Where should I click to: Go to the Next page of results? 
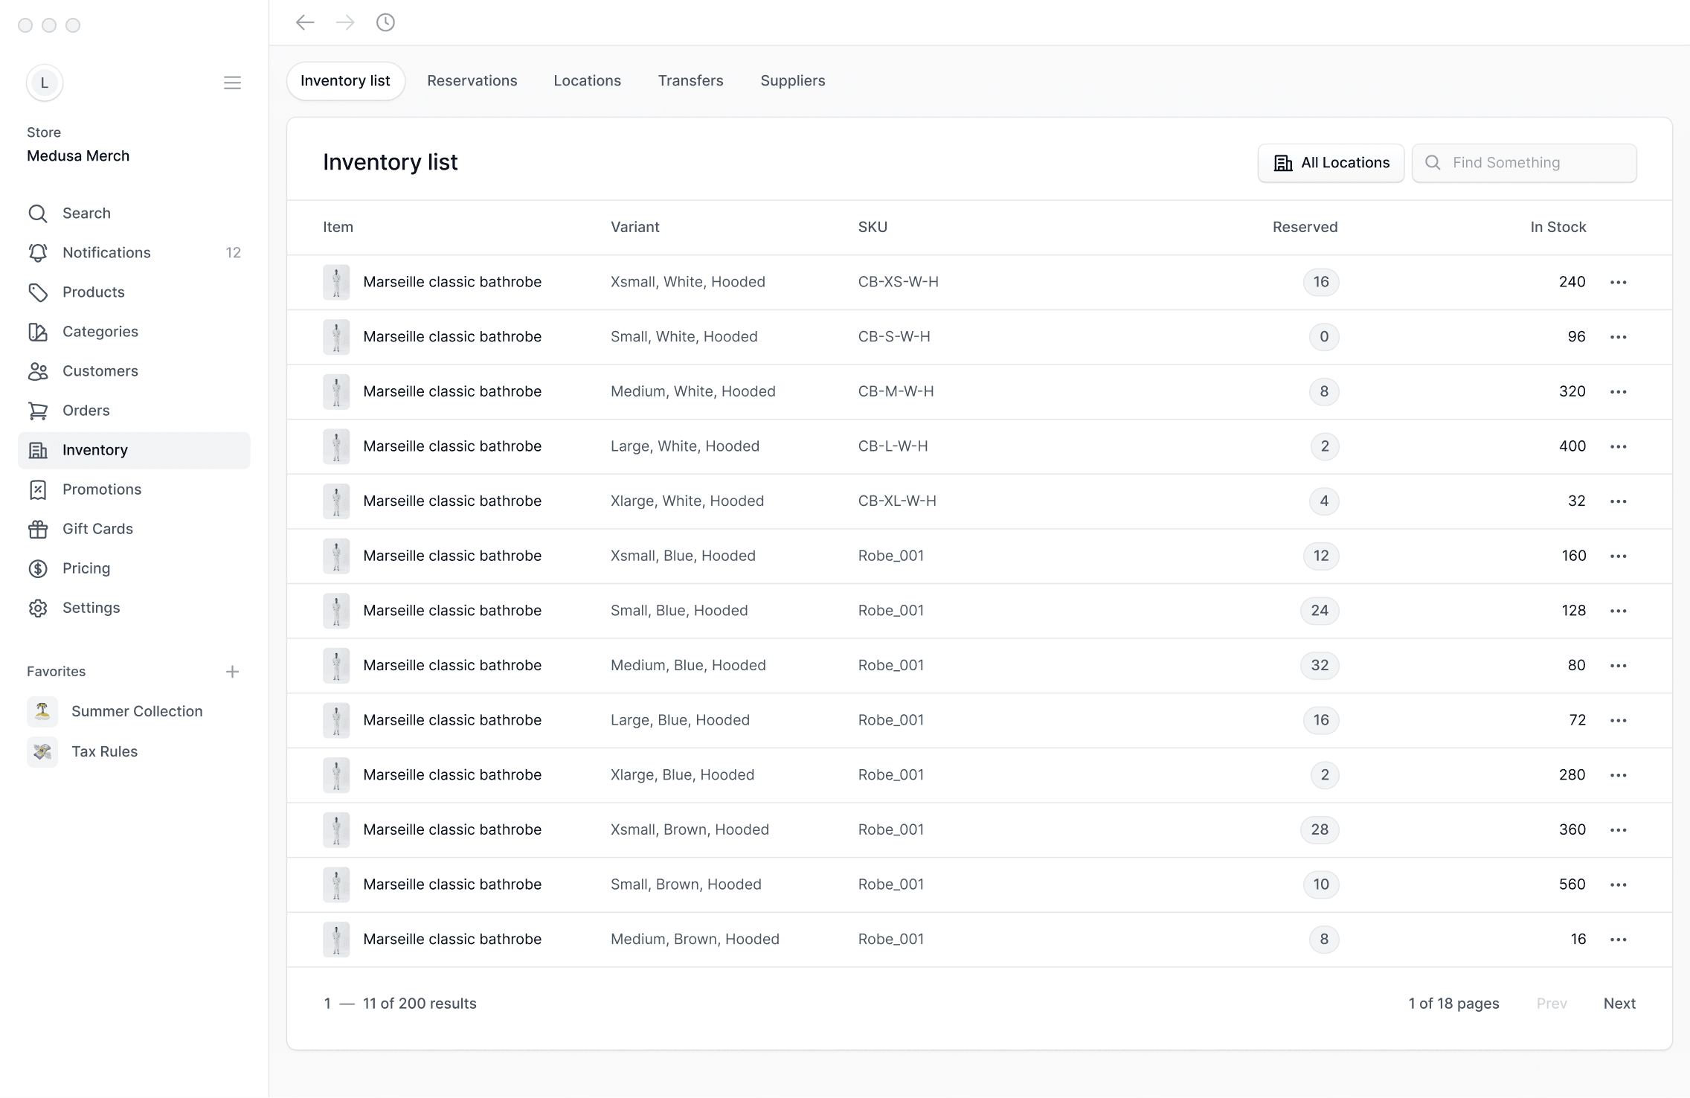[1620, 1003]
